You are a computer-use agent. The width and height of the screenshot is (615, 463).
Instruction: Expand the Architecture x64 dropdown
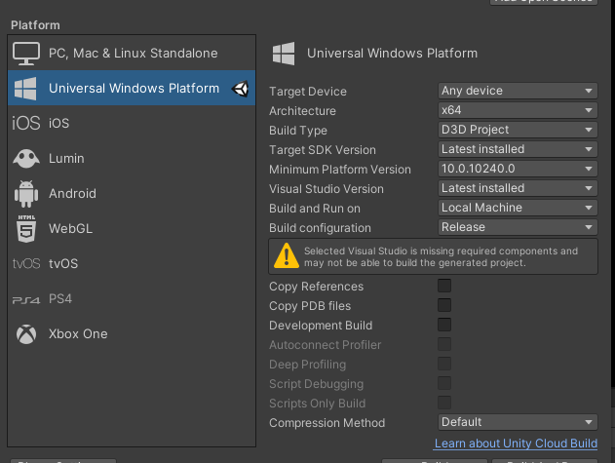[517, 110]
